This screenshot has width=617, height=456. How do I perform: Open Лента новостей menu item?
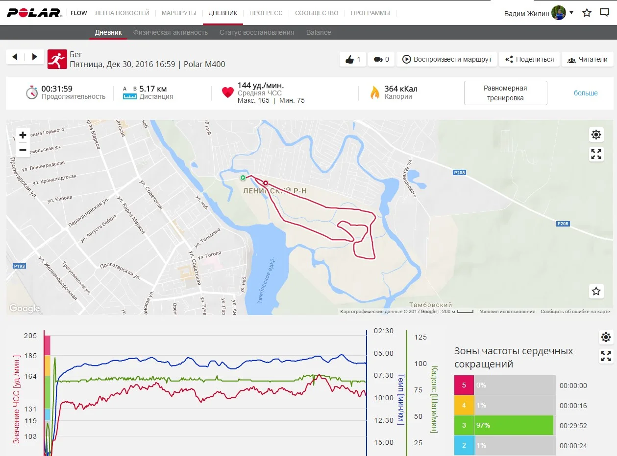click(x=122, y=13)
